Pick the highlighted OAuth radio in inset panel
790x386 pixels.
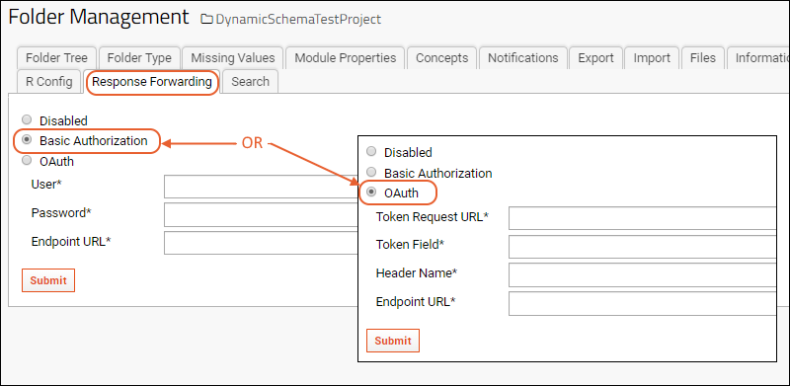pos(371,192)
